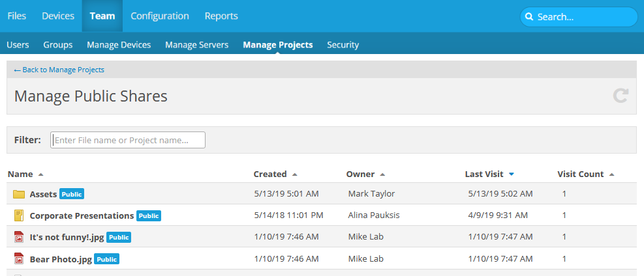Click the Bear Photo.jpg image file icon
The width and height of the screenshot is (644, 276).
(x=19, y=259)
